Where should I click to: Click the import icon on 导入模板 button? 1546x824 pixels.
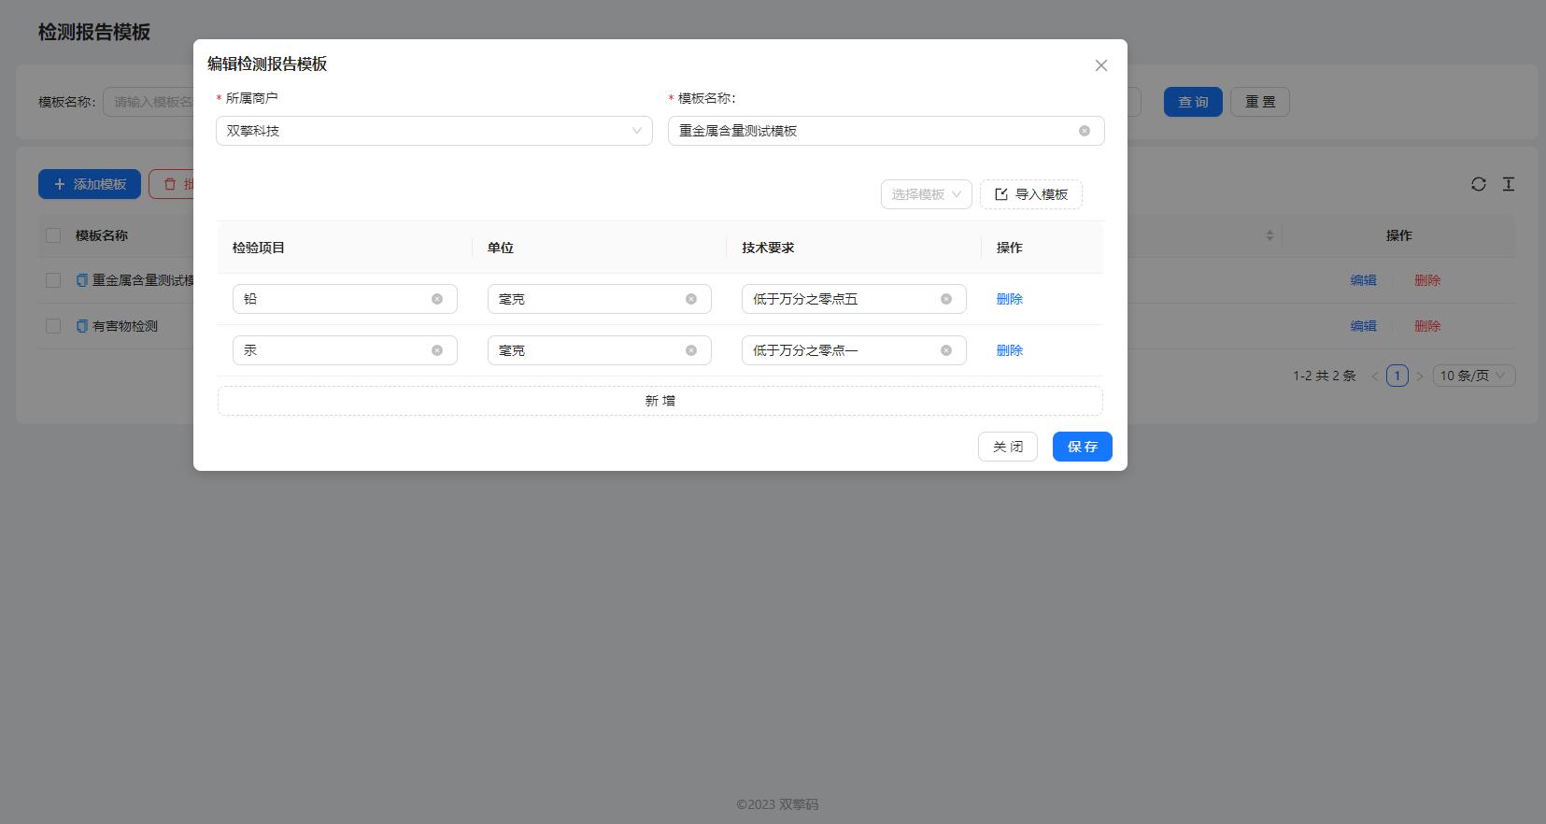tap(1001, 194)
